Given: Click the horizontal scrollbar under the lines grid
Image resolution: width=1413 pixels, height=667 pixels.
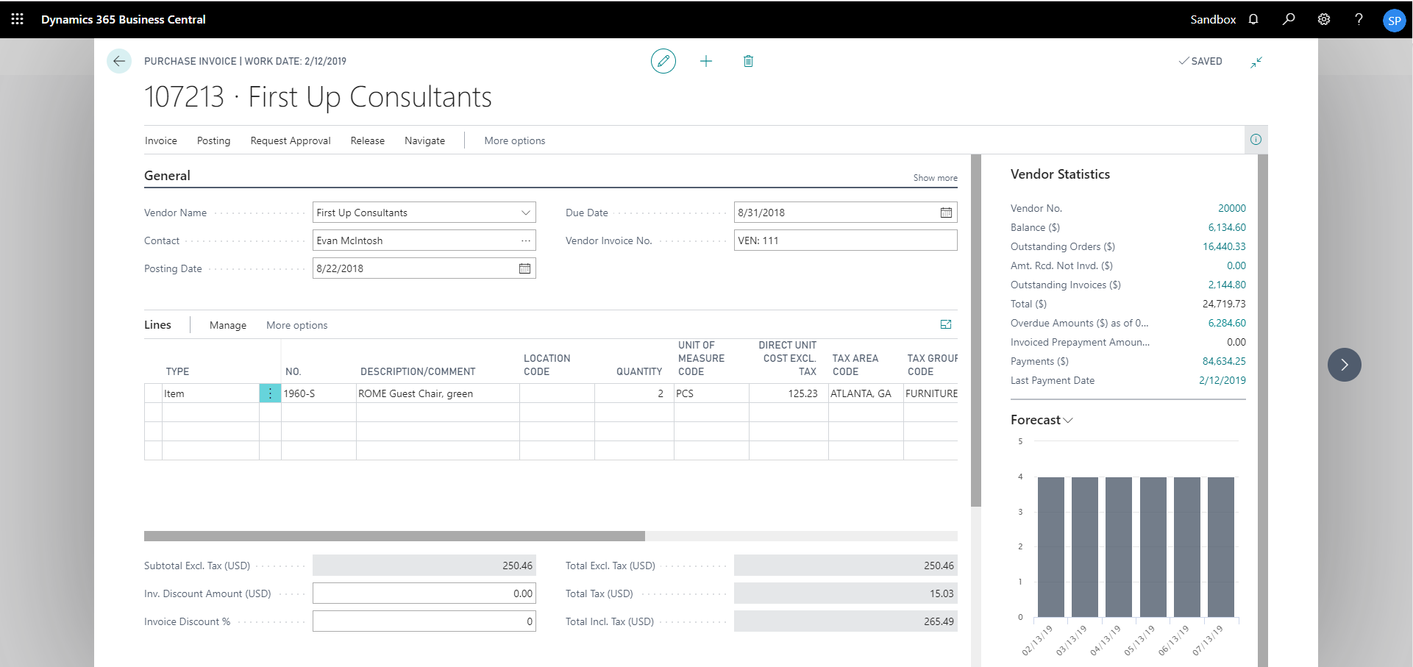Looking at the screenshot, I should pyautogui.click(x=394, y=536).
